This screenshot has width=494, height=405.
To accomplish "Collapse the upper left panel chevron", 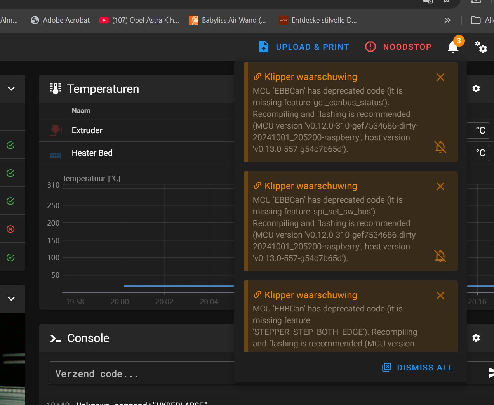I will tap(11, 89).
